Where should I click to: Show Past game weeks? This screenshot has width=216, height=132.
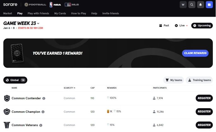pos(164,25)
